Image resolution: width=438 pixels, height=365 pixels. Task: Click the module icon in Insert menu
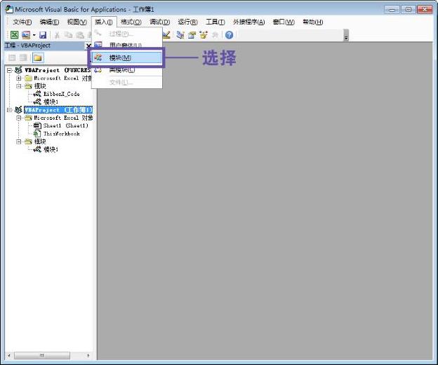coord(98,57)
